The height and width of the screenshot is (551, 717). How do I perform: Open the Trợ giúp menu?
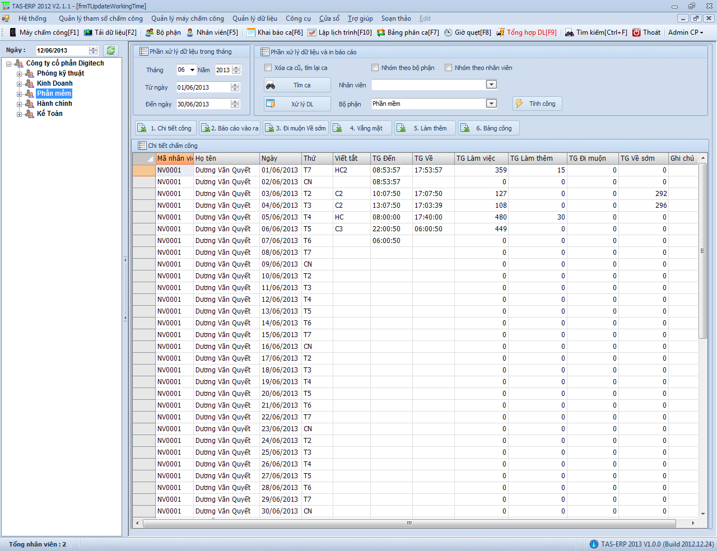[360, 18]
